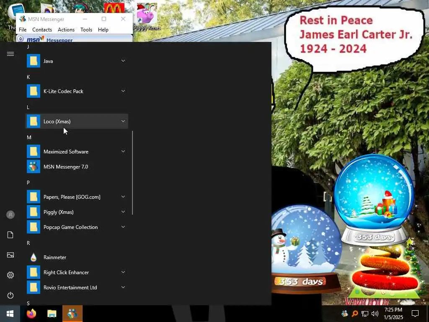Open the Java folder icon
This screenshot has width=429, height=322.
34,61
